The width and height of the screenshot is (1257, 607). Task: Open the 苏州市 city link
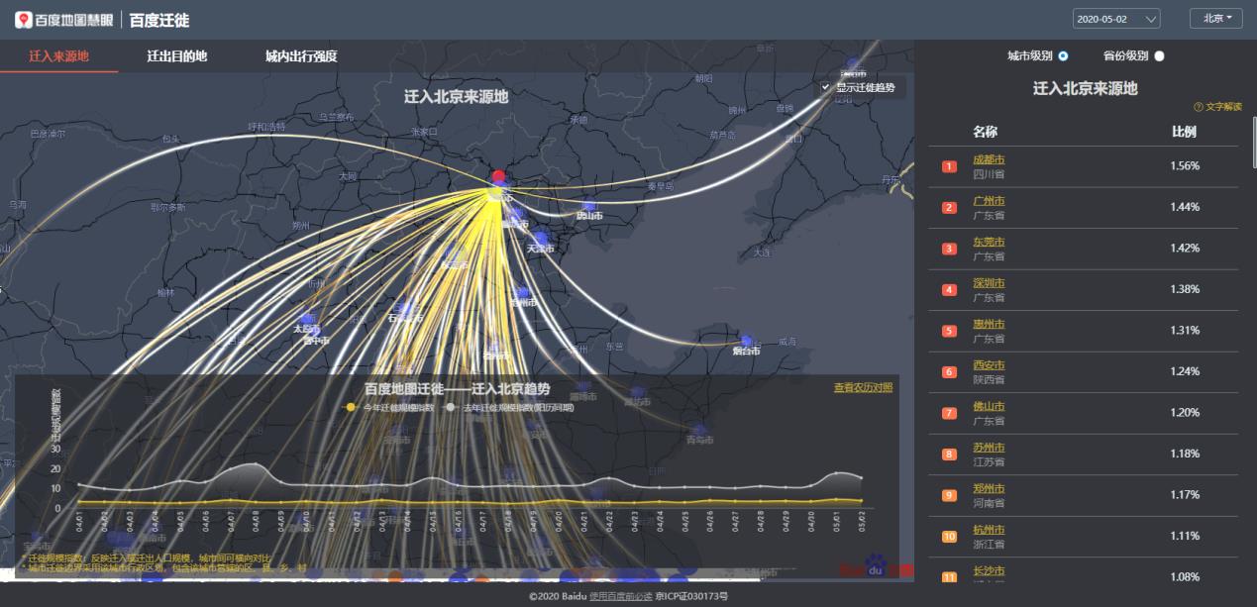click(989, 448)
